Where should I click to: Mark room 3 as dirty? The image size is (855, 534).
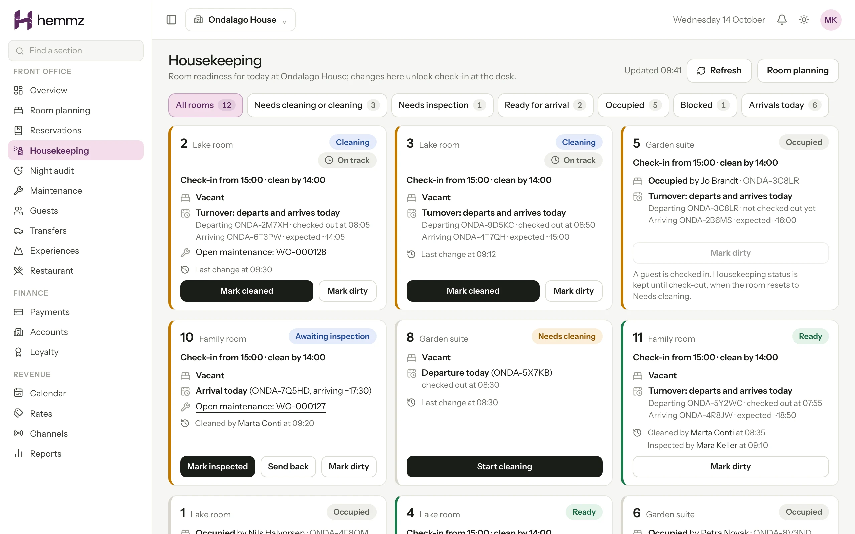click(573, 291)
